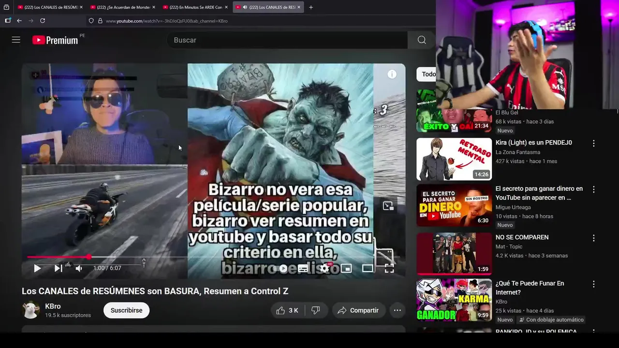Image resolution: width=619 pixels, height=348 pixels.
Task: Select the active audio-playing tab
Action: point(268,7)
